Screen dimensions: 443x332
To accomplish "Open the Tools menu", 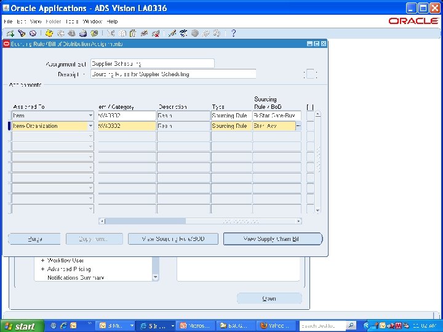I will pyautogui.click(x=72, y=22).
